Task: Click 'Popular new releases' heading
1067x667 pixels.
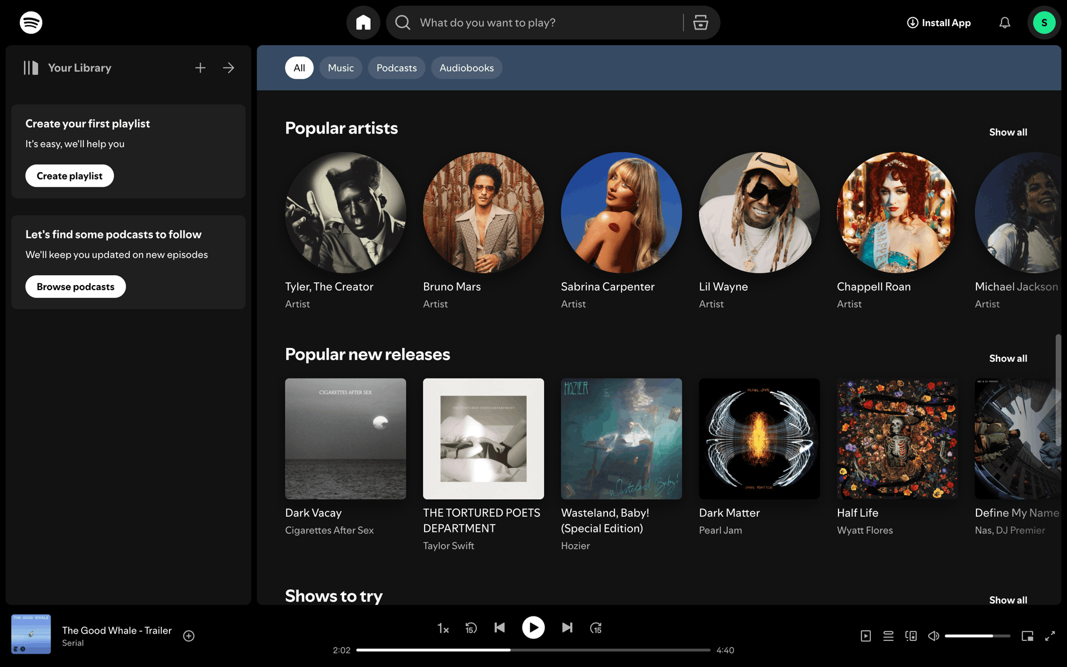Action: (x=367, y=355)
